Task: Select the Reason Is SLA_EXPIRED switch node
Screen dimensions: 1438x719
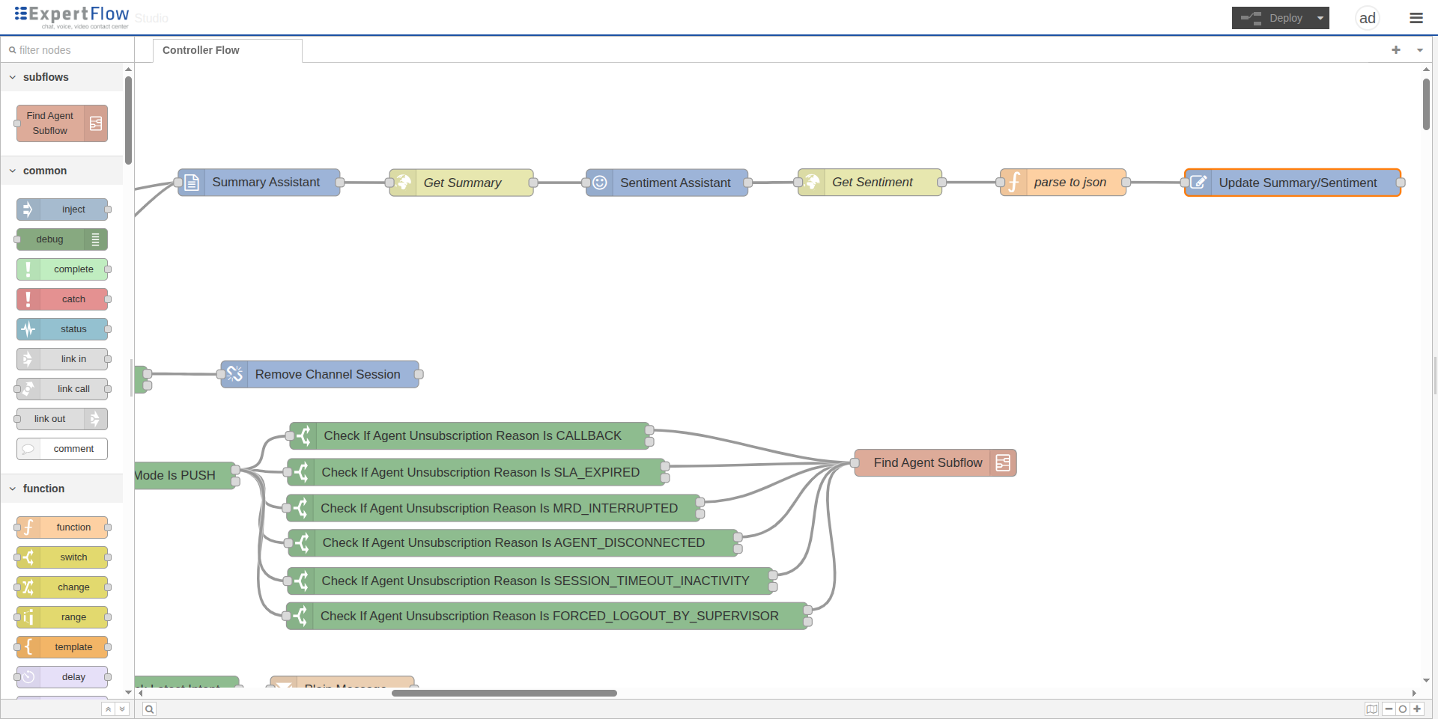Action: pos(476,472)
